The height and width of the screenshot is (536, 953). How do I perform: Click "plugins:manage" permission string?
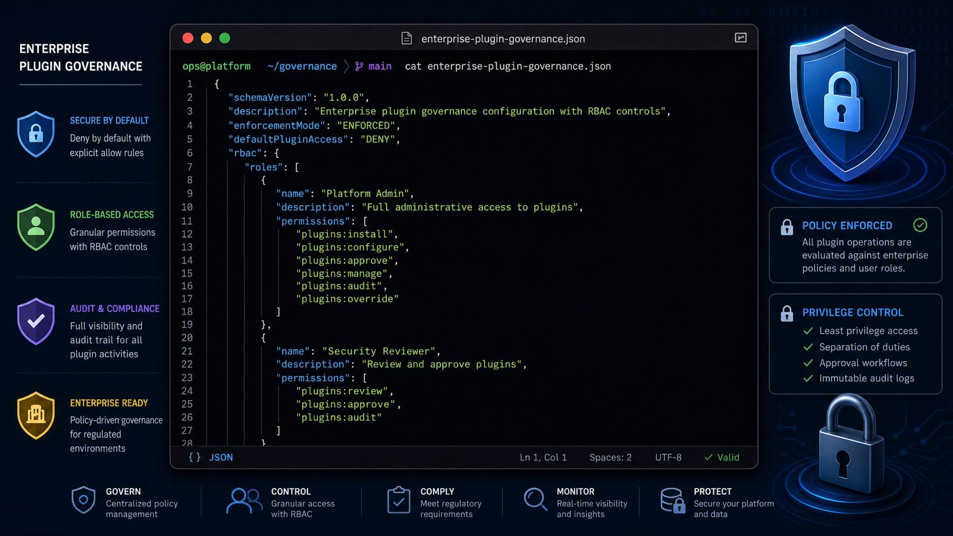point(342,274)
